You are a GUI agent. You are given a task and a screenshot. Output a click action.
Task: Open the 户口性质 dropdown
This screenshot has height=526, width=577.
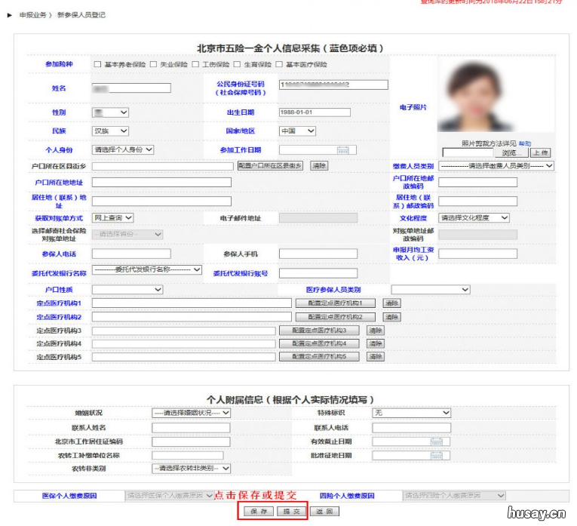point(127,290)
